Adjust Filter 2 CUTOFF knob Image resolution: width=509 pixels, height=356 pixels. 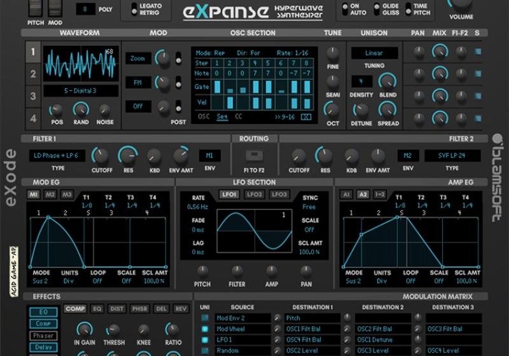tap(298, 156)
